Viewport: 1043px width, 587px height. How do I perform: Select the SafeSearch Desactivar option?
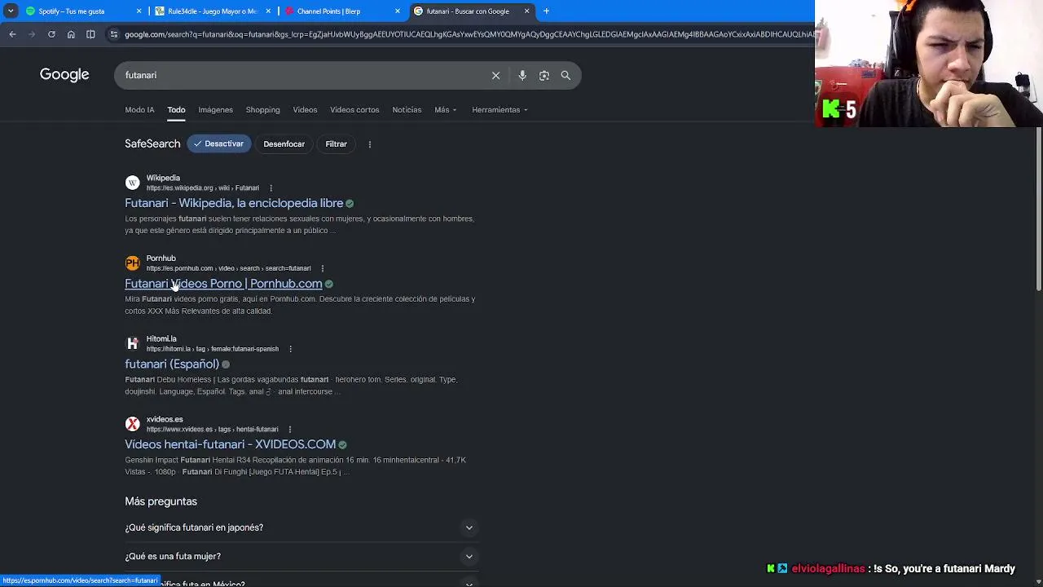tap(218, 144)
